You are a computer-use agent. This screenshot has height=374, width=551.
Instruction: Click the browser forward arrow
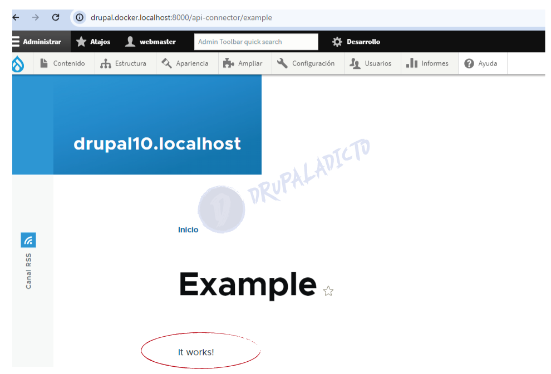(x=36, y=17)
